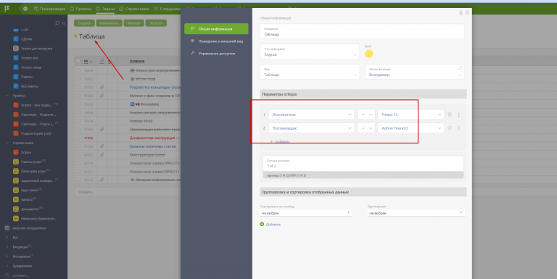
Task: Click the green Создать button
Action: pyautogui.click(x=84, y=23)
